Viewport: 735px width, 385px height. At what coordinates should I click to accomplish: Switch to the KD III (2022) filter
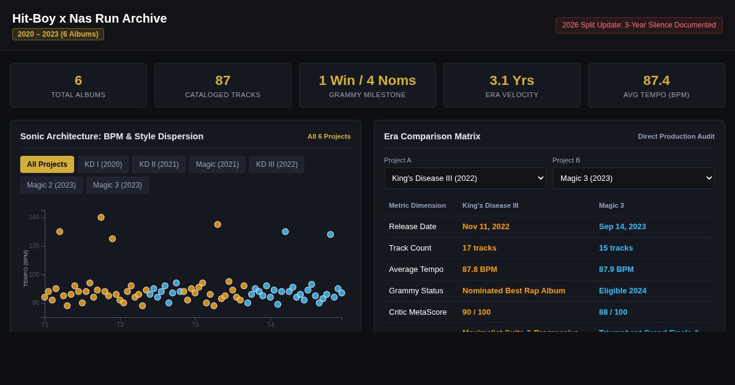(277, 164)
